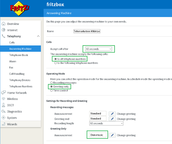Open the Alarm menu item
This screenshot has width=172, height=144.
(13, 61)
